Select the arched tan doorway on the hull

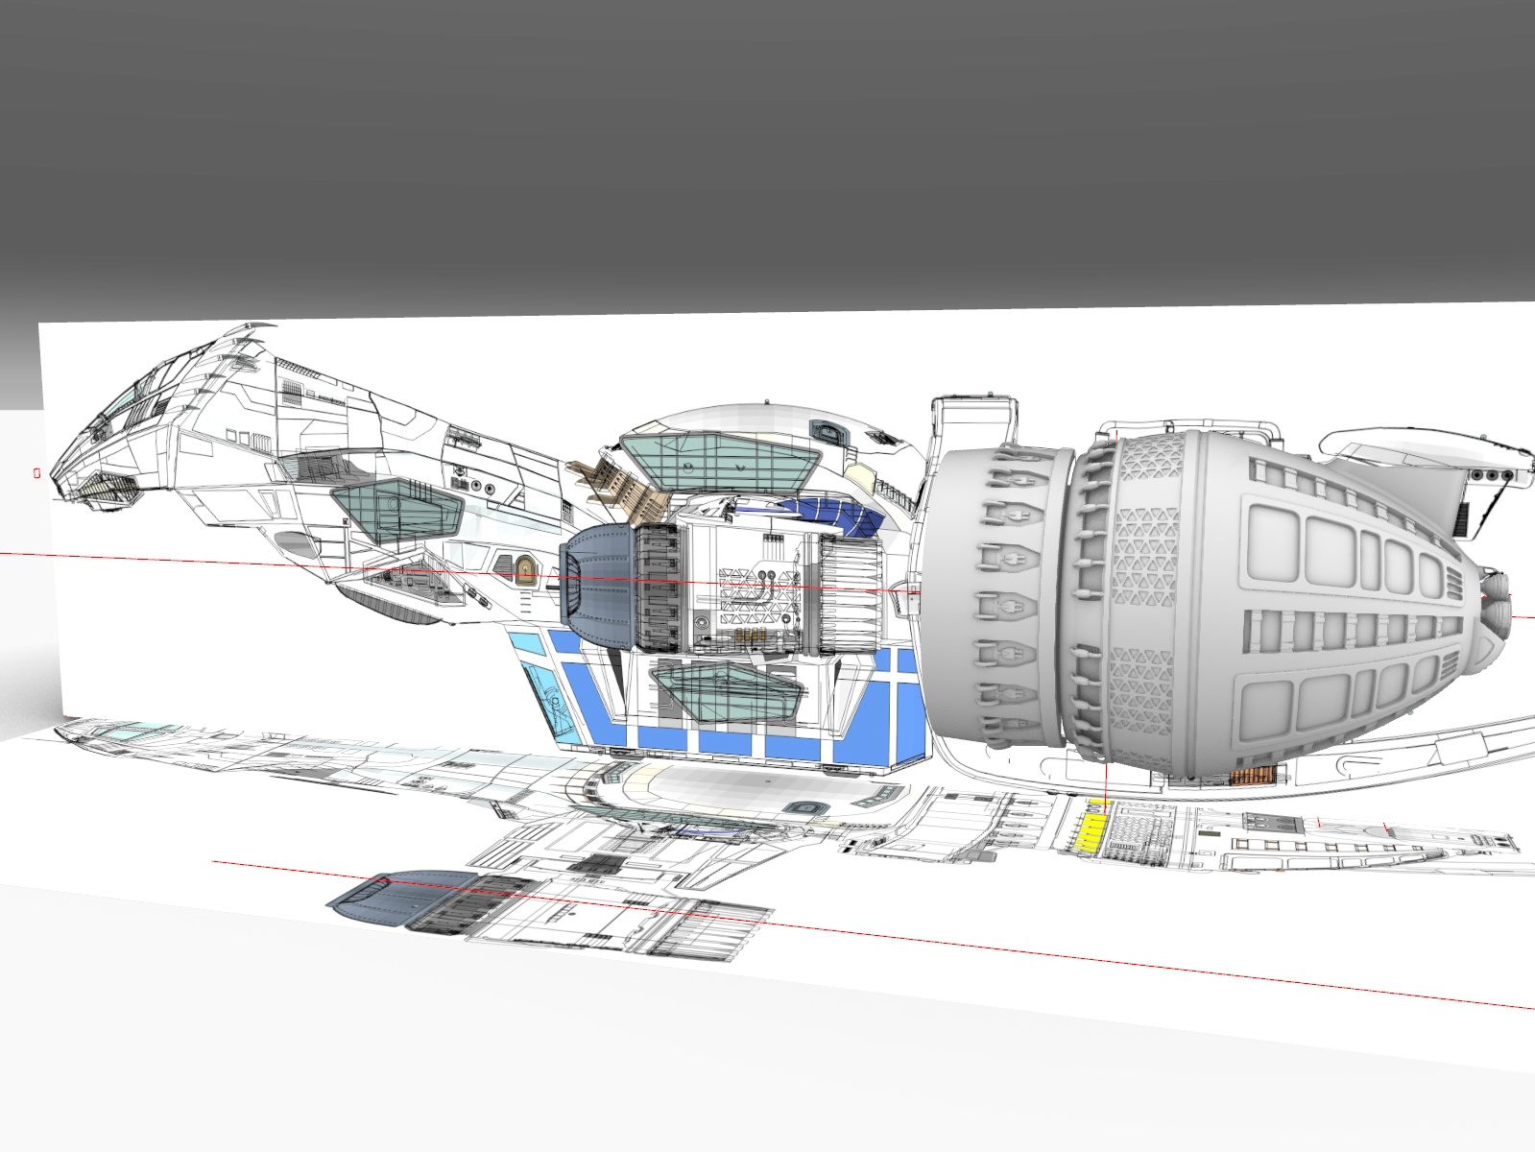[524, 570]
